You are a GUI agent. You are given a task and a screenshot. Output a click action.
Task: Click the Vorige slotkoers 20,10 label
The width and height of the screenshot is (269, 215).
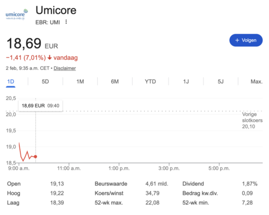pyautogui.click(x=252, y=120)
